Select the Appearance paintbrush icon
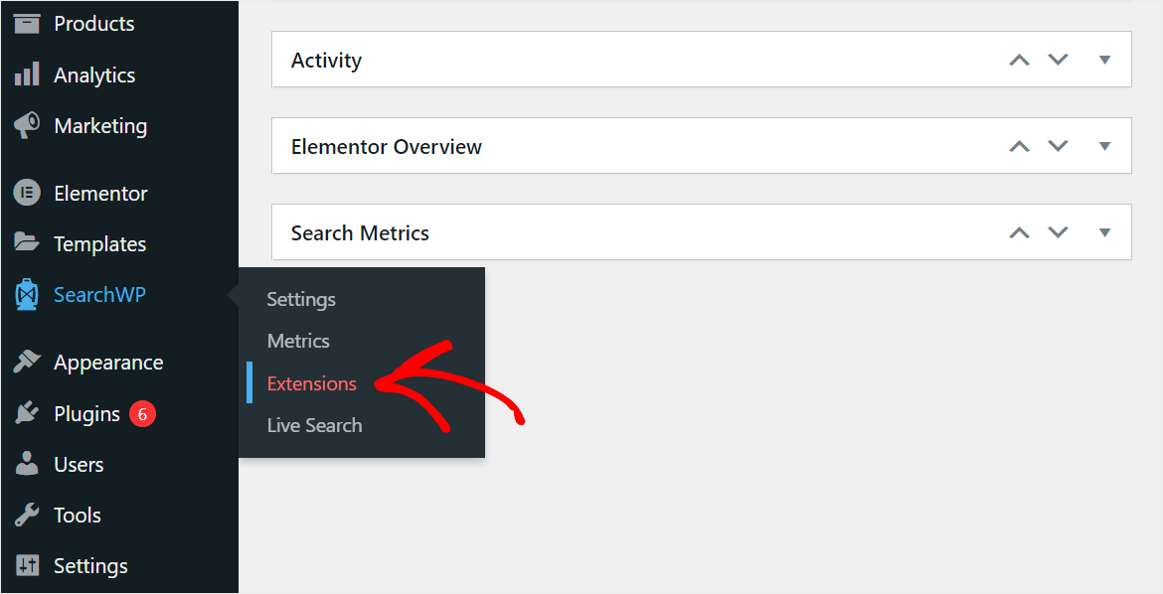1163x594 pixels. pos(25,361)
